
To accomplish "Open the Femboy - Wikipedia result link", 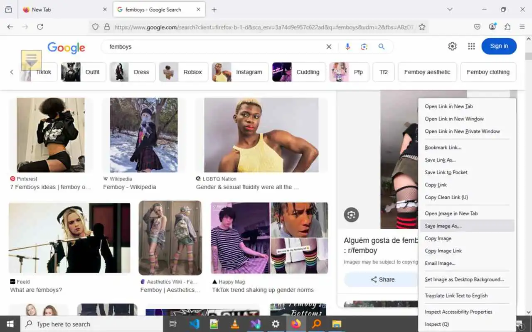I will tap(130, 187).
